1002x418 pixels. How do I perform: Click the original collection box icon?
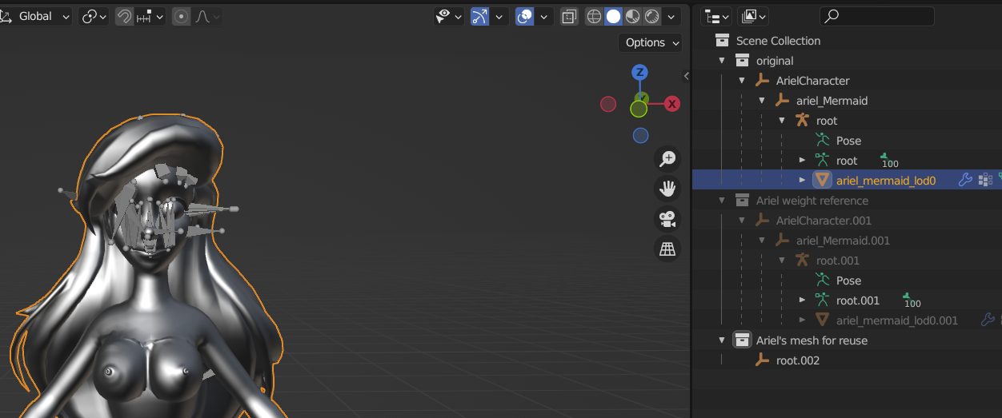tap(742, 61)
